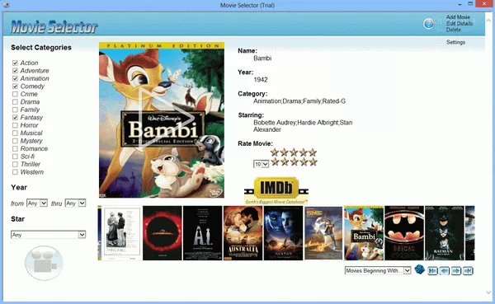Open the Year 'from' dropdown

point(37,203)
